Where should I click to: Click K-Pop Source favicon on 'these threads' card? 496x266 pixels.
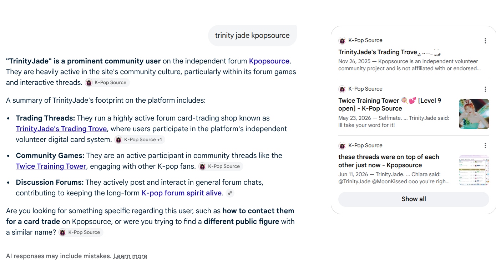[342, 145]
